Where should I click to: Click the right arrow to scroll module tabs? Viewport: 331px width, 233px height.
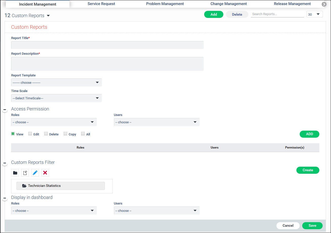point(324,4)
